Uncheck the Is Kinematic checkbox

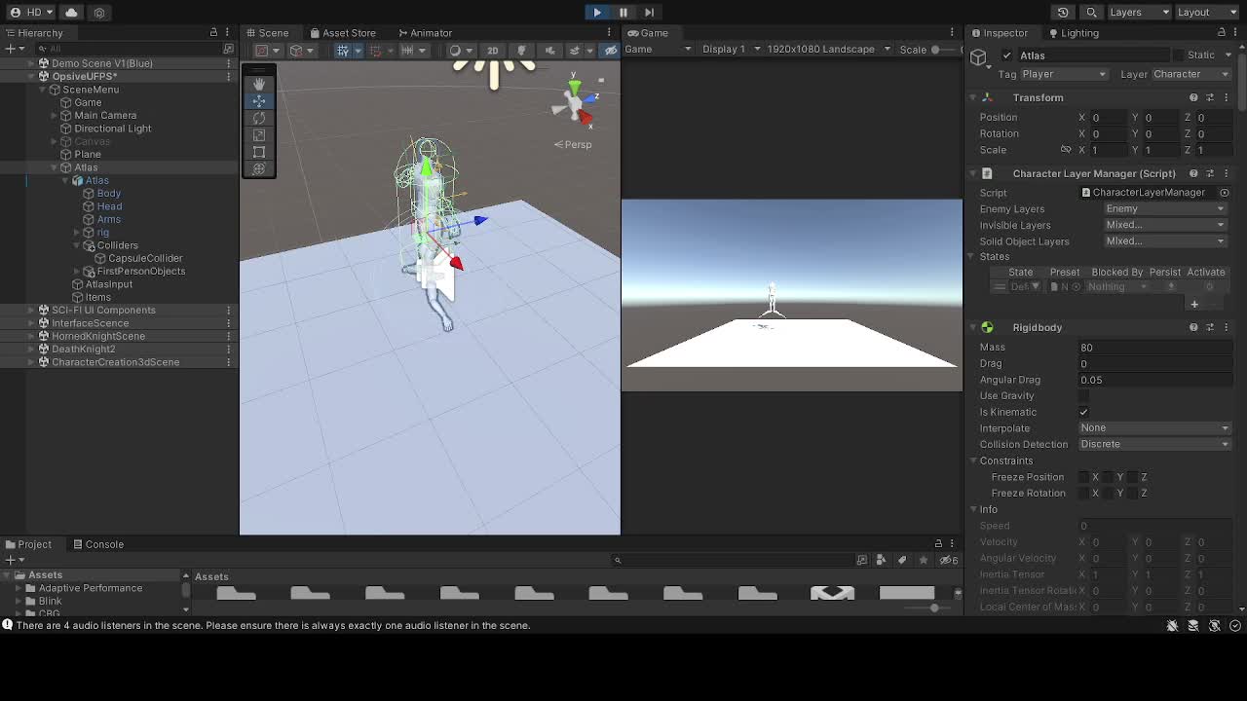click(1083, 412)
